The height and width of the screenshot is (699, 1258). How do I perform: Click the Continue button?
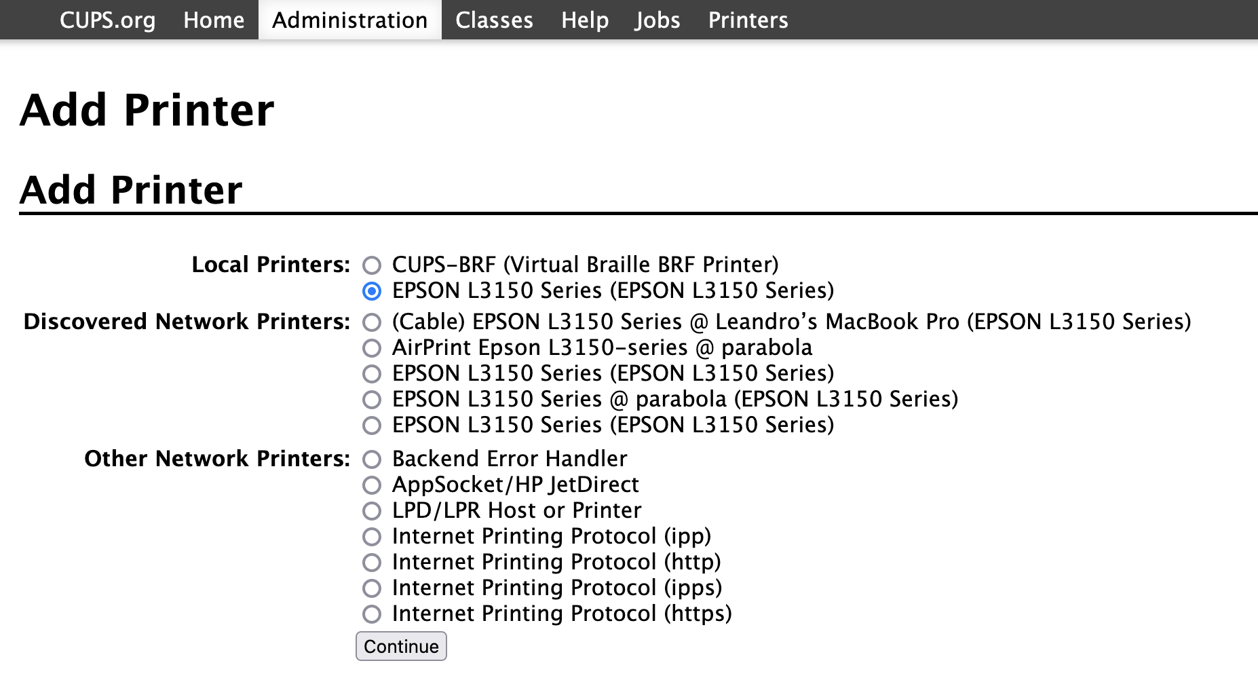pyautogui.click(x=401, y=646)
